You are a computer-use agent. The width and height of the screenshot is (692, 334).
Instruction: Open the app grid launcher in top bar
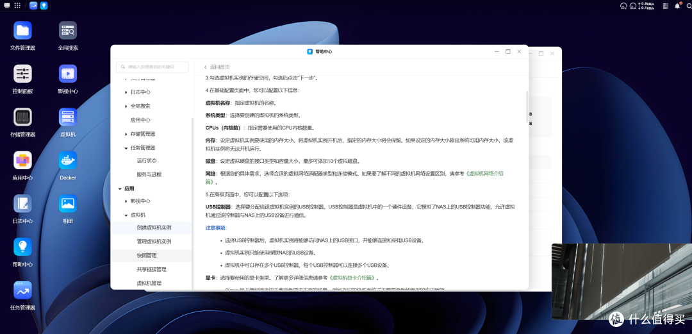coord(17,6)
